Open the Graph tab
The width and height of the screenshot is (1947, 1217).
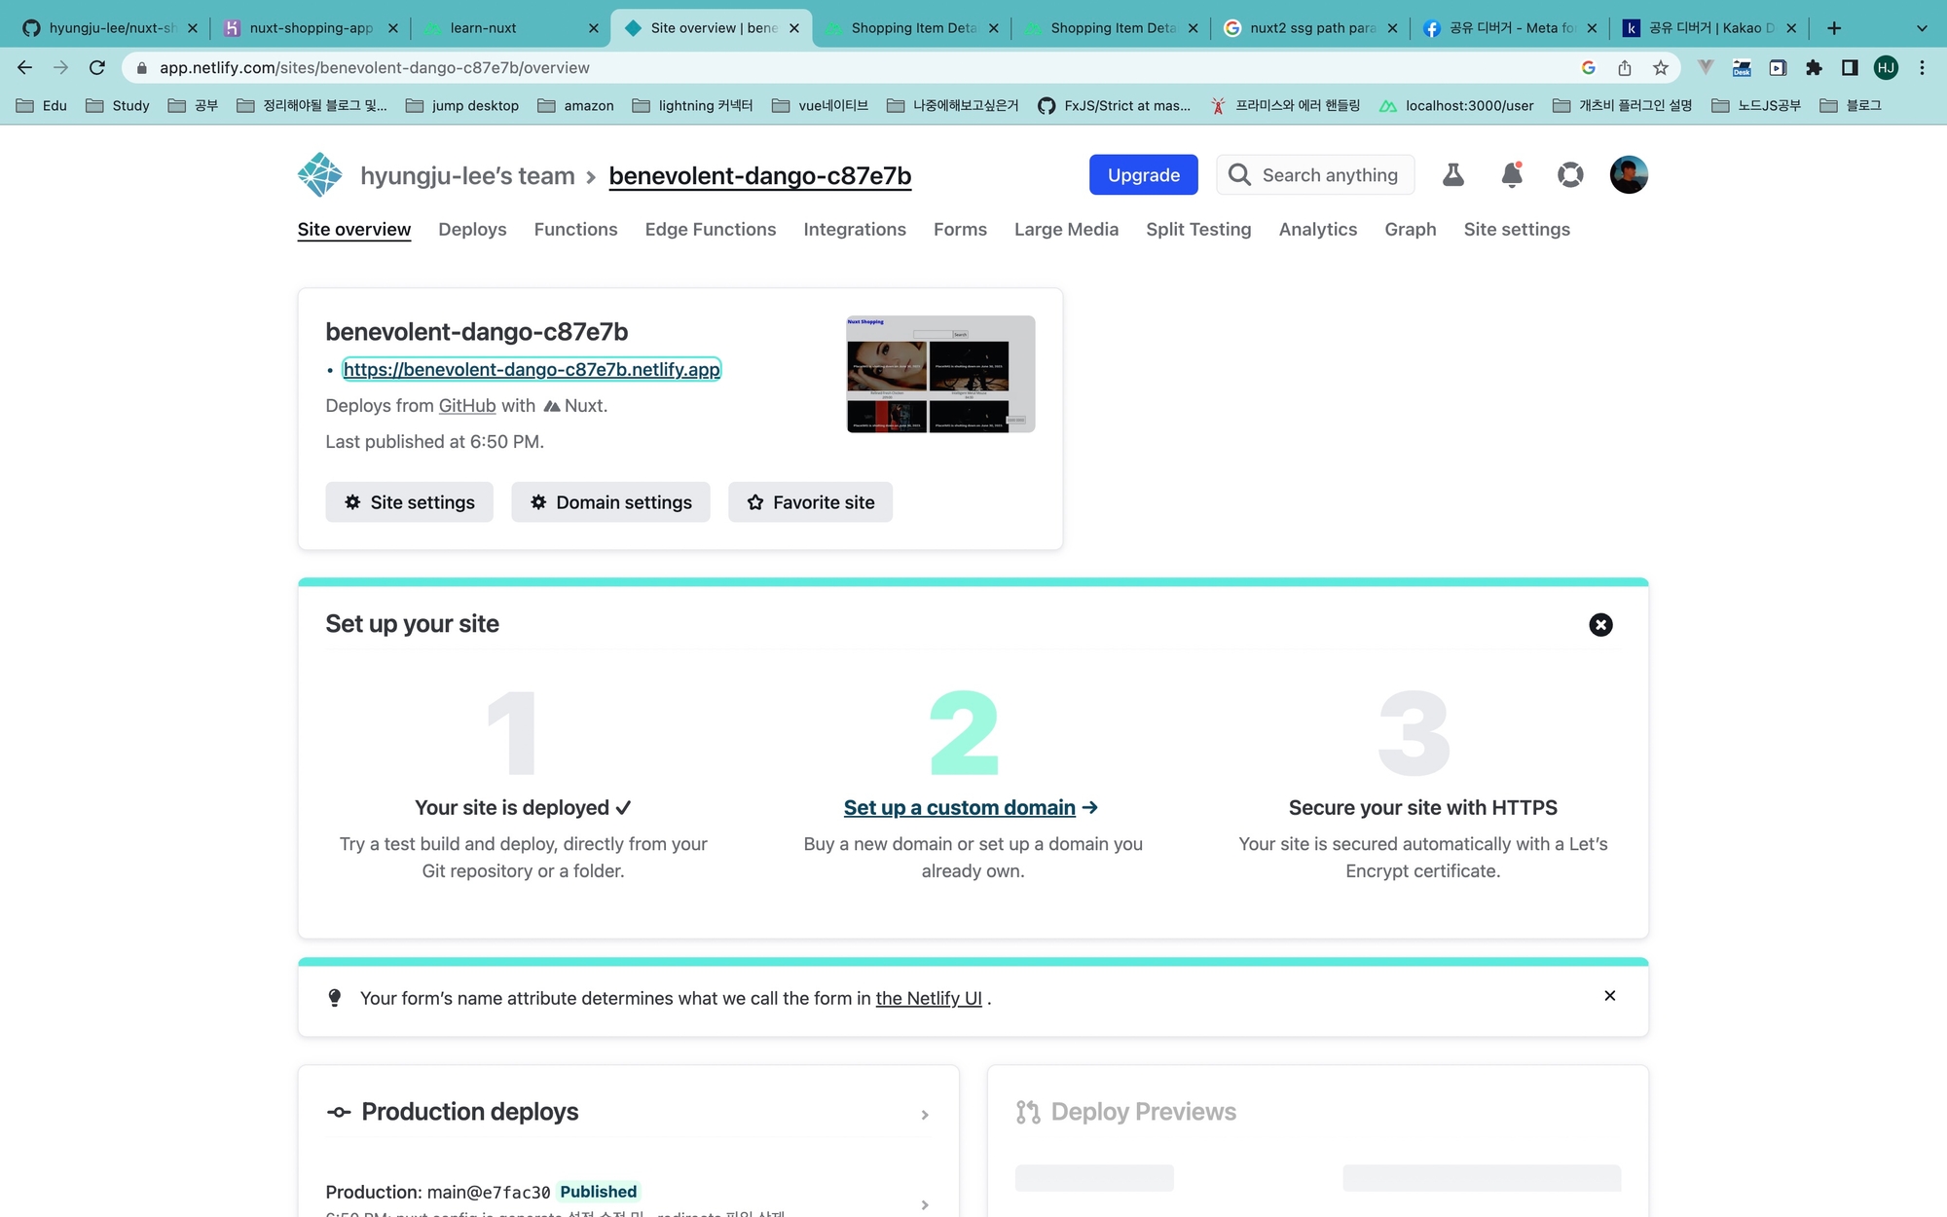coord(1411,230)
